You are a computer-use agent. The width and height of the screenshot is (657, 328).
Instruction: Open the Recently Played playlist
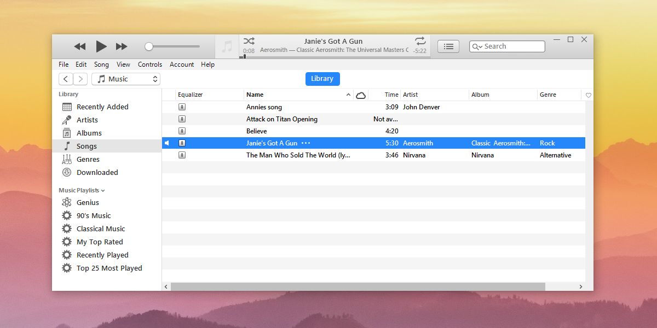coord(107,255)
